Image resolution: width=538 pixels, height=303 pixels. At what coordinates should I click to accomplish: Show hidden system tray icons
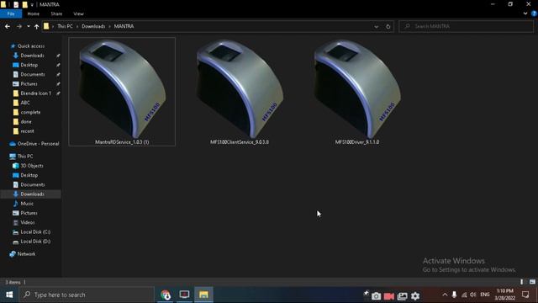point(445,295)
